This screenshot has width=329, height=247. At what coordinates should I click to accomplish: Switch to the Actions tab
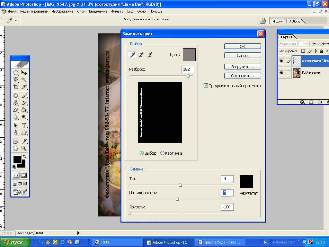[x=295, y=22]
